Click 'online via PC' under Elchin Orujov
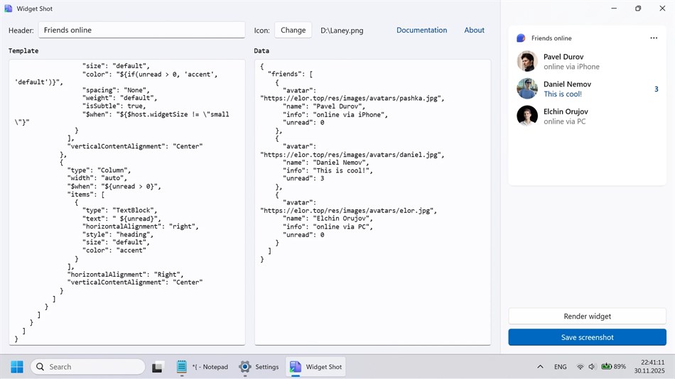Image resolution: width=675 pixels, height=379 pixels. click(x=564, y=121)
